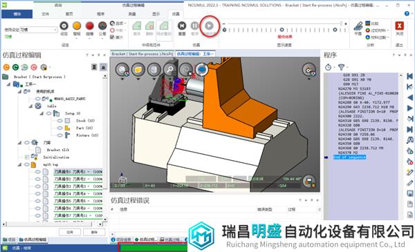Click the middle handle on the display speed slider
This screenshot has height=252, width=415.
click(282, 30)
